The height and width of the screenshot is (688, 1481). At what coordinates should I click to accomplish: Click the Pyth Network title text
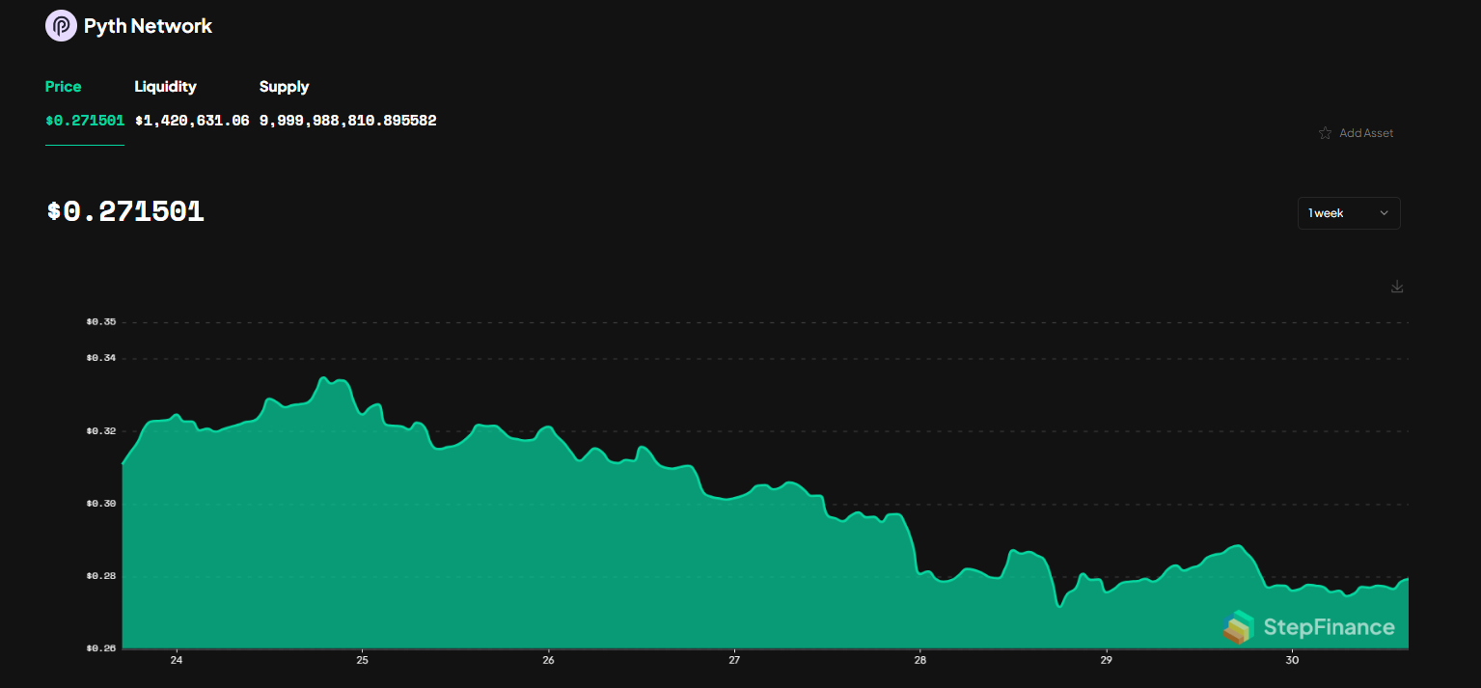(148, 26)
